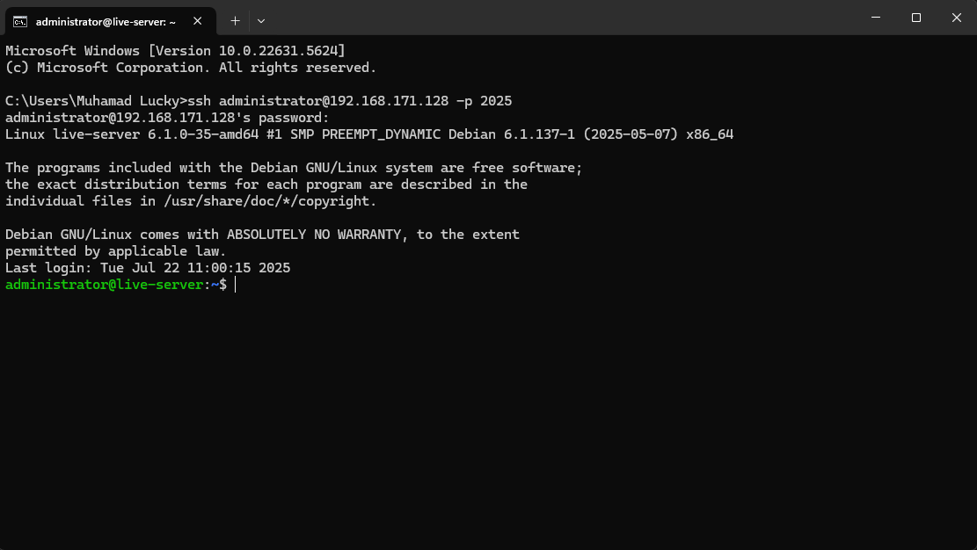Close the Windows Terminal window
The width and height of the screenshot is (977, 550).
click(957, 18)
